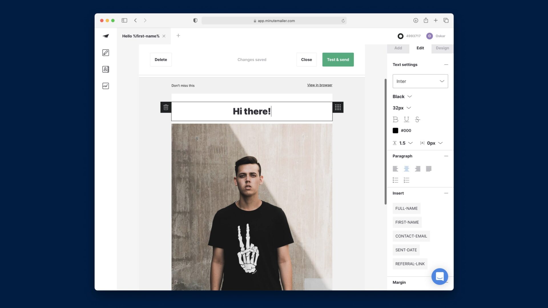
Task: Delete the text block using trash icon
Action: click(x=166, y=107)
